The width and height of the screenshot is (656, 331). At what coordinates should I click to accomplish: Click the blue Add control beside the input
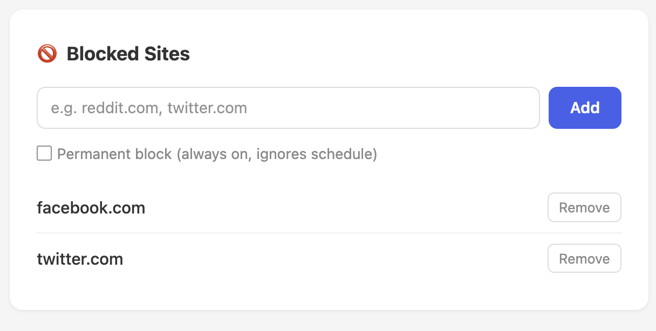coord(585,108)
